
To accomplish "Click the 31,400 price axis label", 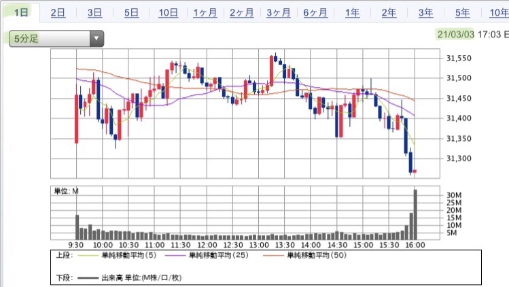I will click(459, 118).
